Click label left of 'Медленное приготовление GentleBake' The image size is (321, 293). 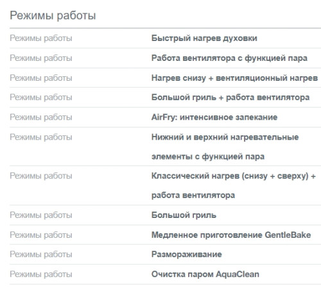(x=41, y=235)
